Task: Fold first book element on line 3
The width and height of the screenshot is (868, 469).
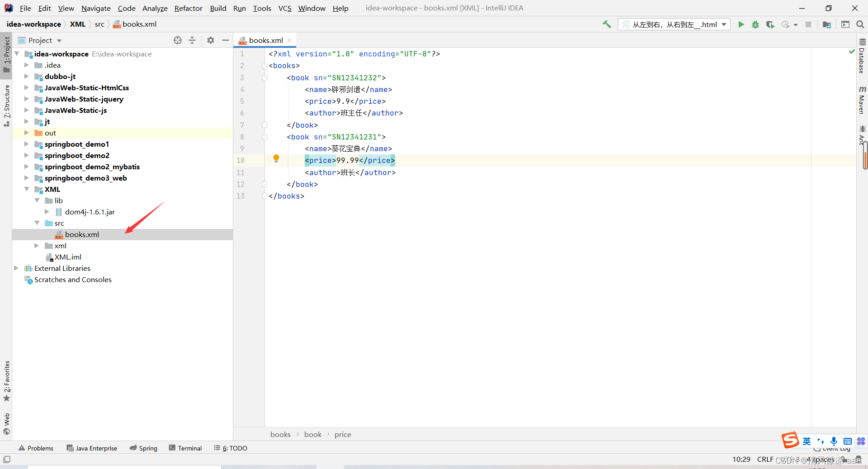Action: point(265,78)
